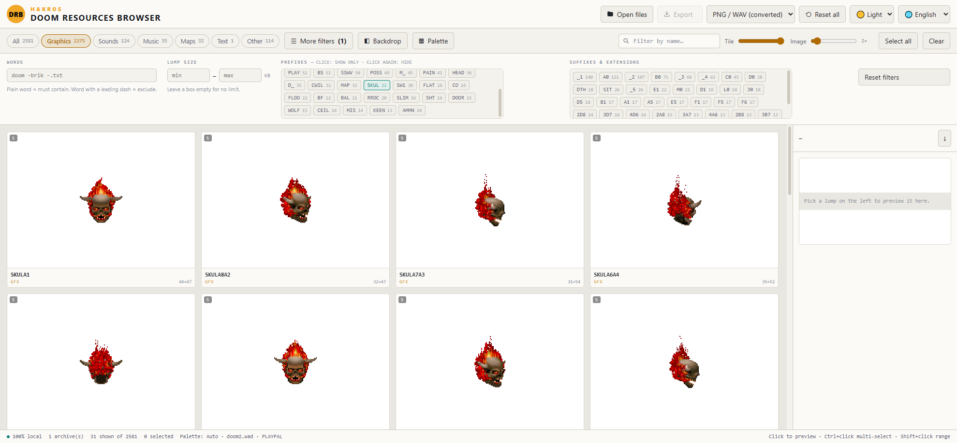Toggle the HEAD prefix filter
The height and width of the screenshot is (443, 957).
462,73
